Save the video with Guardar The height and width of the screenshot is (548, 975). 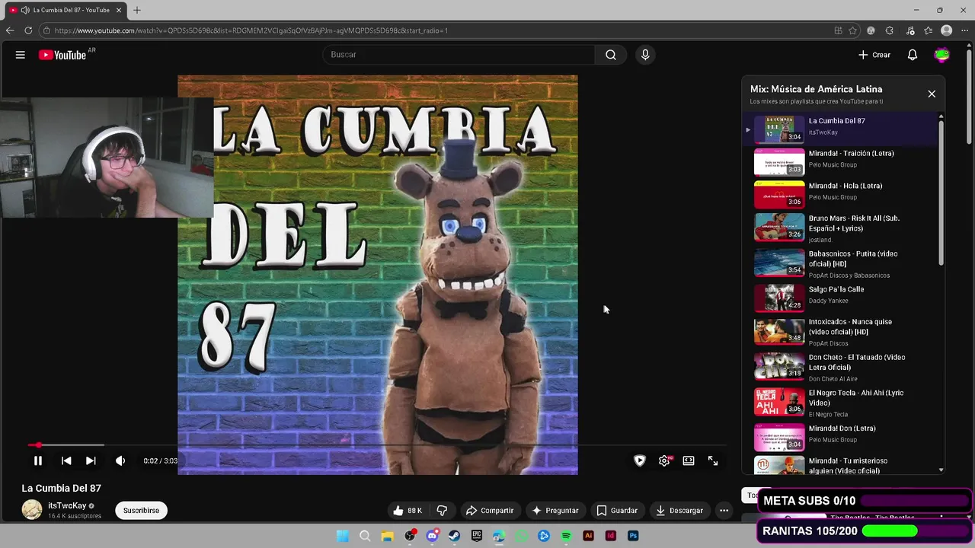point(616,511)
